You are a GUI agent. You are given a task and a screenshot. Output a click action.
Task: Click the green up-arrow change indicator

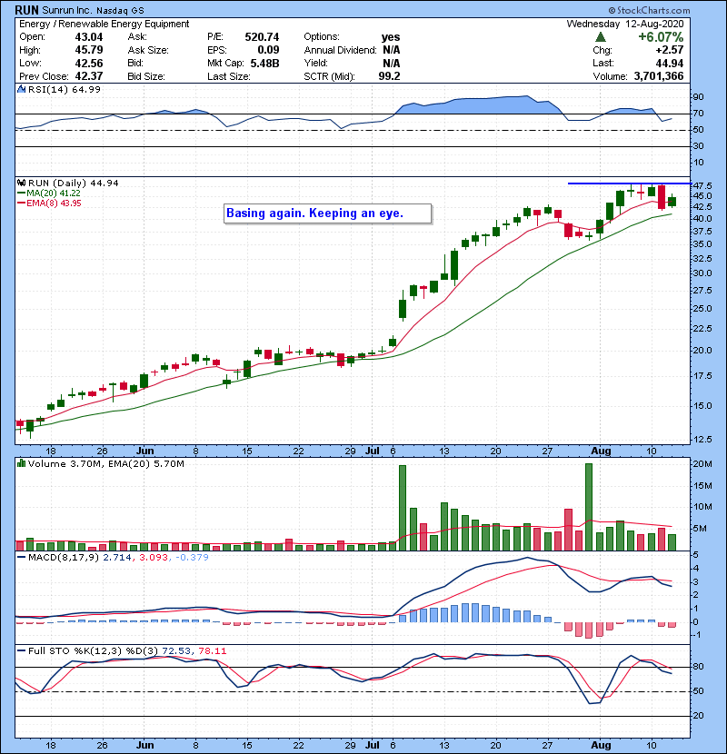pos(600,37)
